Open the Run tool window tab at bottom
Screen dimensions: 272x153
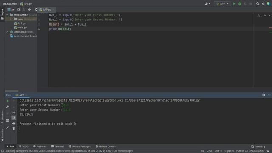11,147
